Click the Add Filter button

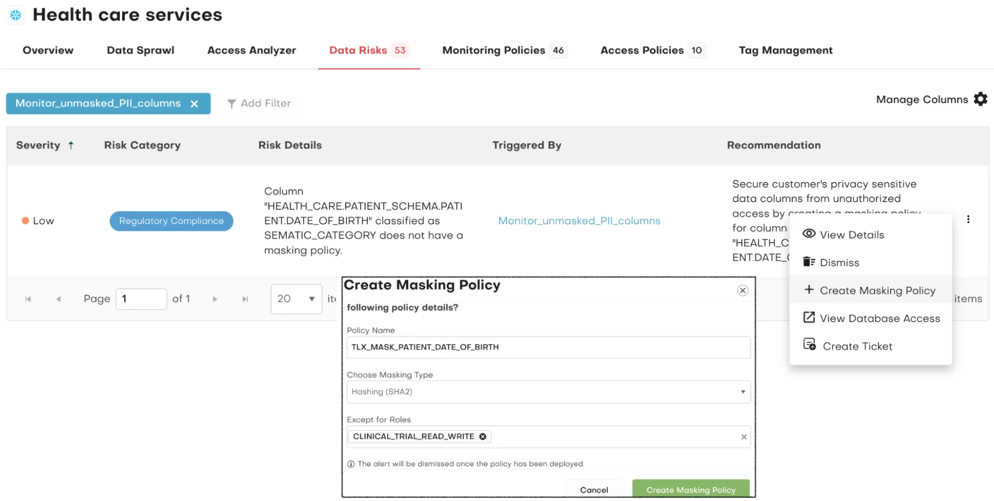259,103
